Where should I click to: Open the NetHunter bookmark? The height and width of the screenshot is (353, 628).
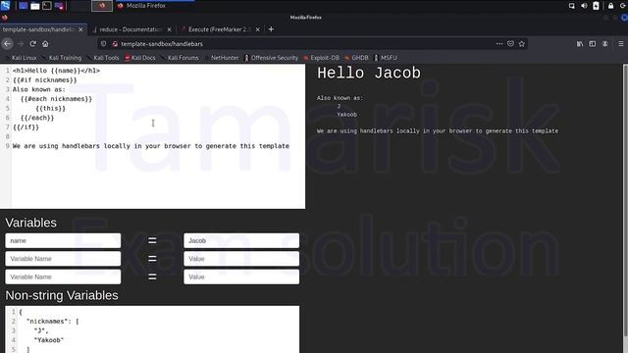[x=222, y=58]
